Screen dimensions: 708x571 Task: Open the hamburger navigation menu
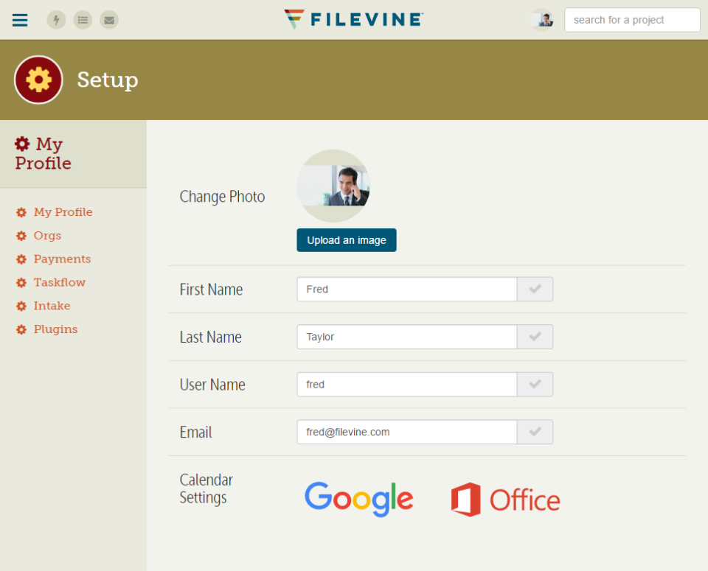pos(20,20)
